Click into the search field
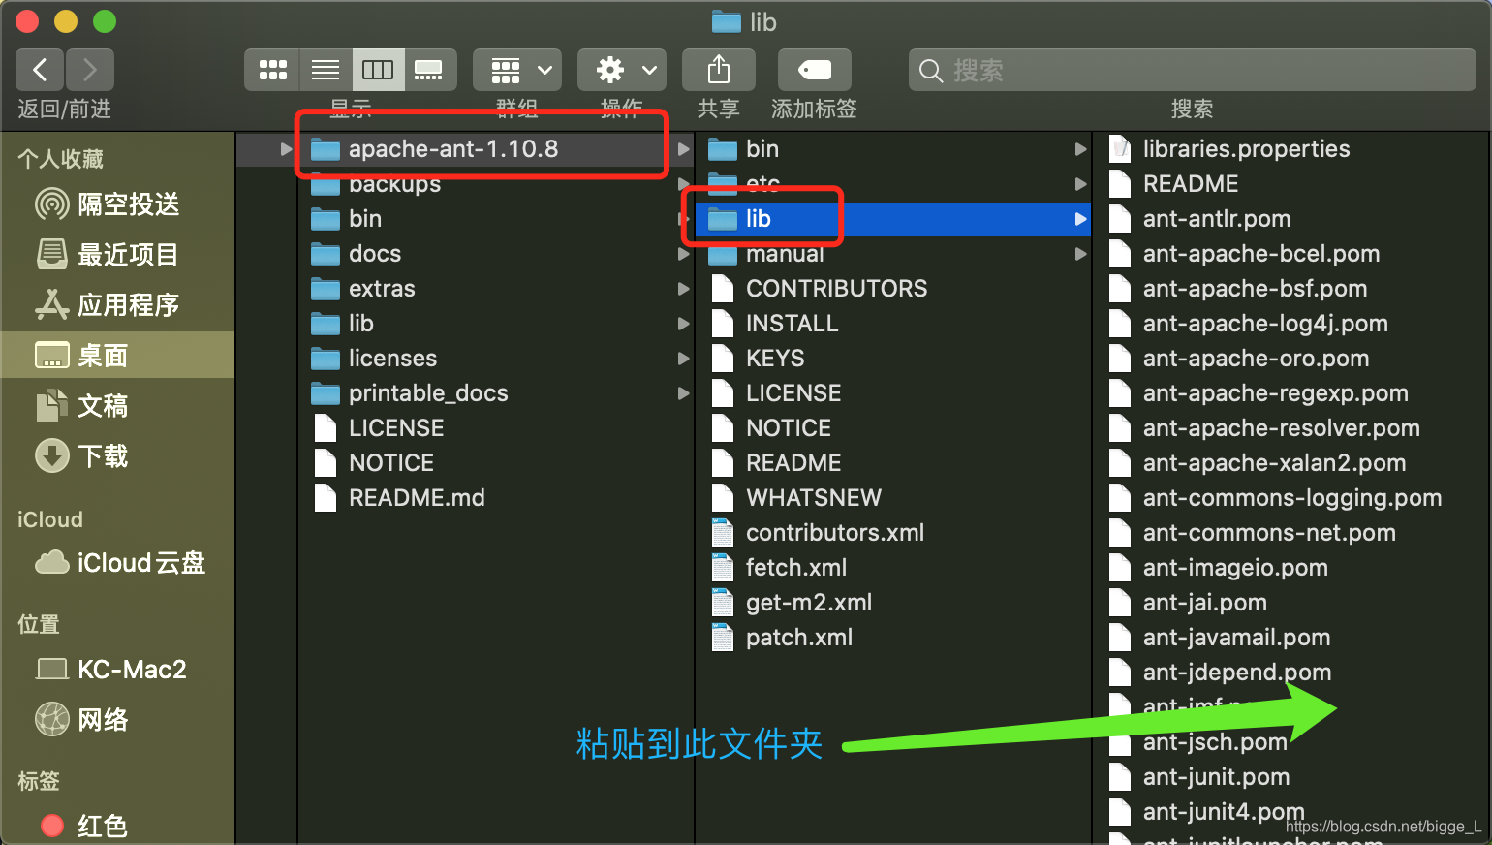 pos(1192,70)
